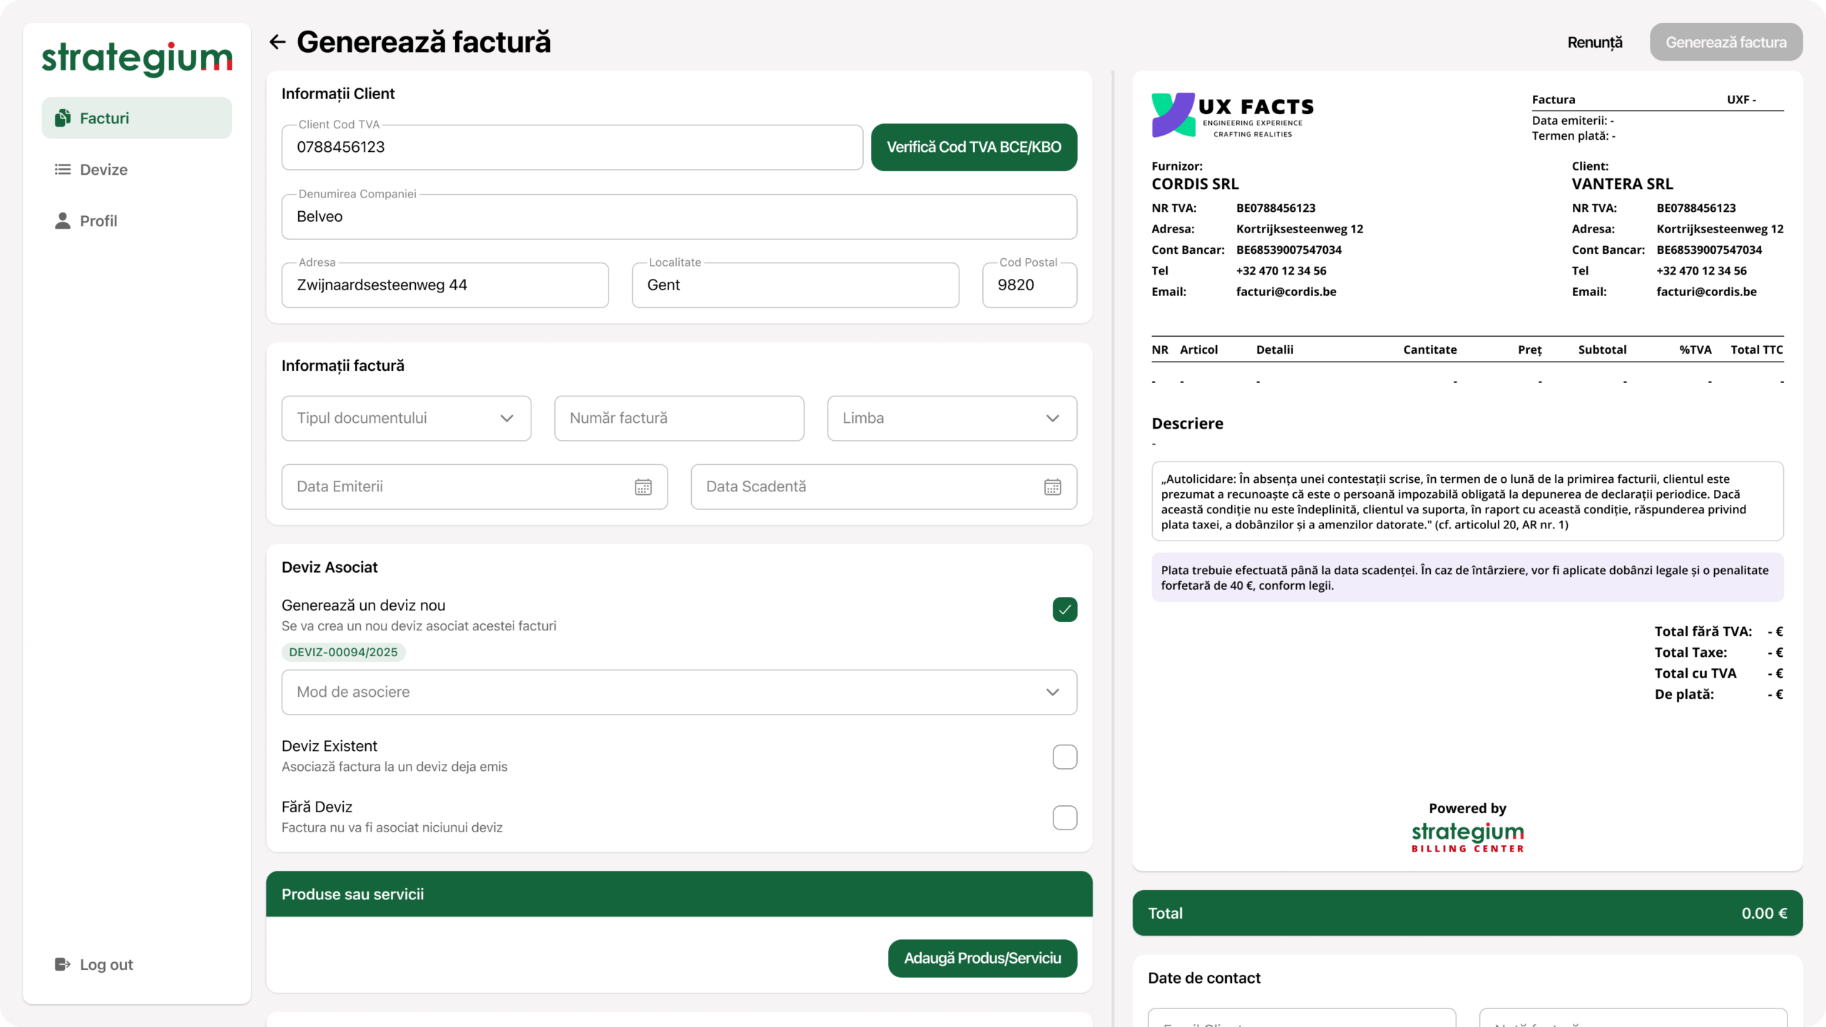Click the Termen plată line in preview
This screenshot has height=1027, width=1826.
point(1573,136)
